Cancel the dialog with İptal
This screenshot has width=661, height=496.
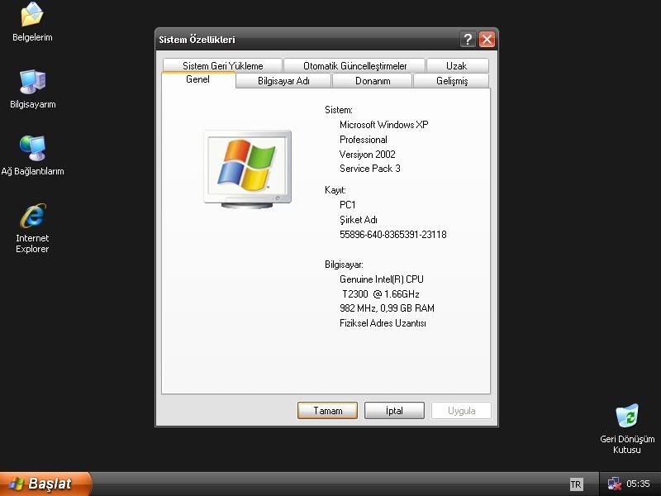coord(394,410)
